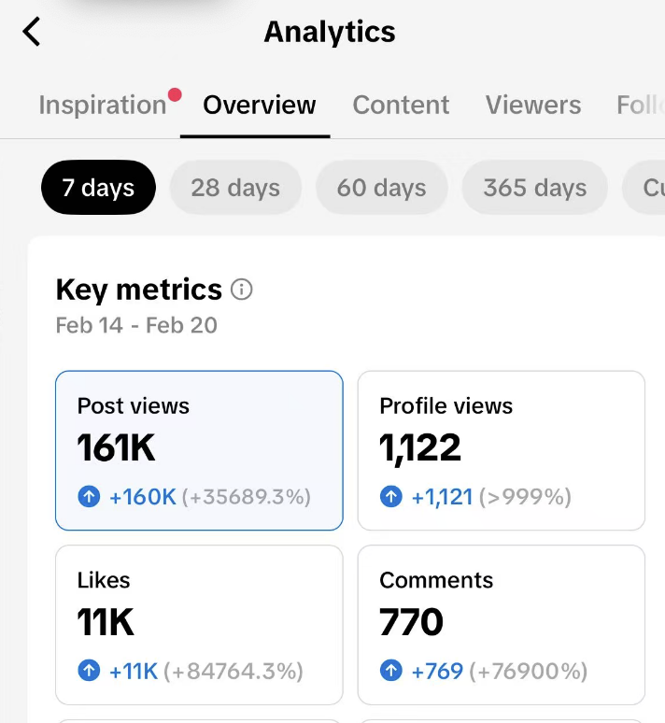
Task: Open the Comments metric card
Action: [x=502, y=624]
